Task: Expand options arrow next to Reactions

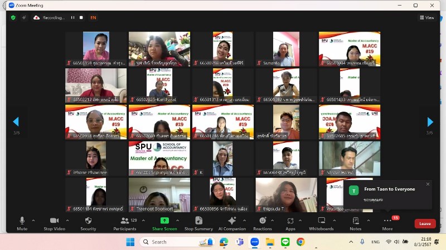Action: [x=272, y=220]
